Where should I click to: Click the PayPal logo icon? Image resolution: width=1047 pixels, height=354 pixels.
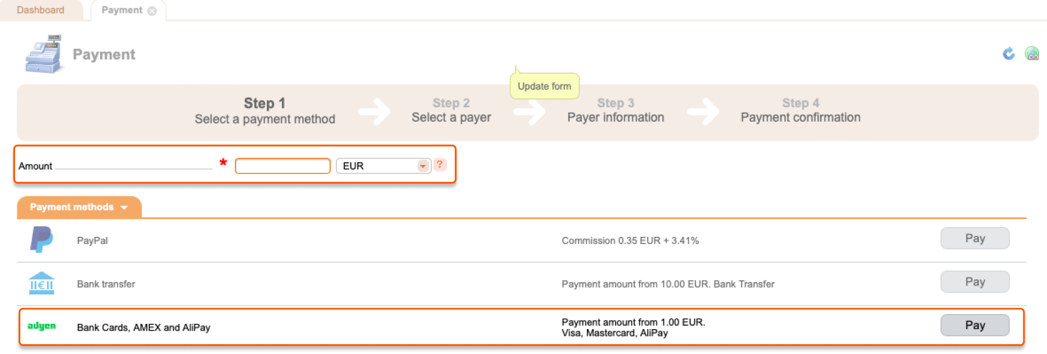click(42, 239)
